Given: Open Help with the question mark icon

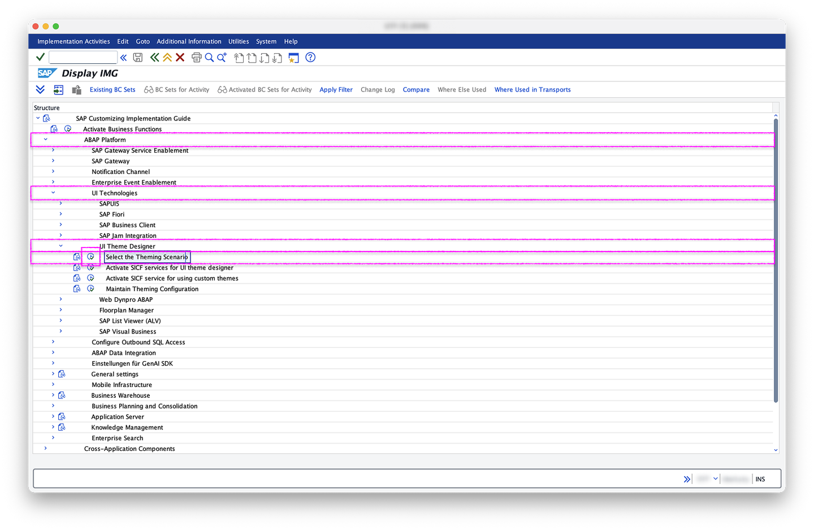Looking at the screenshot, I should 310,57.
